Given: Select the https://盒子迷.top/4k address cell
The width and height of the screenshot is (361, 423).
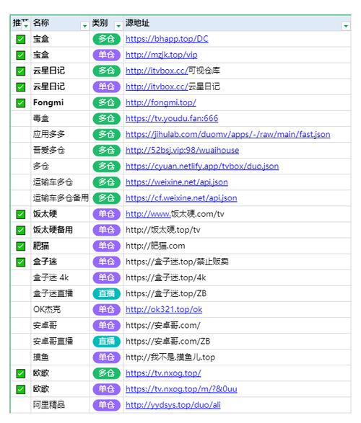Looking at the screenshot, I should pos(238,278).
